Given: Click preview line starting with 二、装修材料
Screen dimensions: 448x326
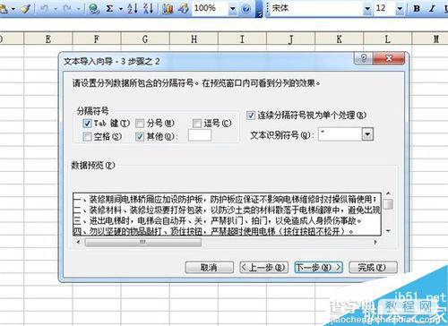Looking at the screenshot, I should [227, 210].
